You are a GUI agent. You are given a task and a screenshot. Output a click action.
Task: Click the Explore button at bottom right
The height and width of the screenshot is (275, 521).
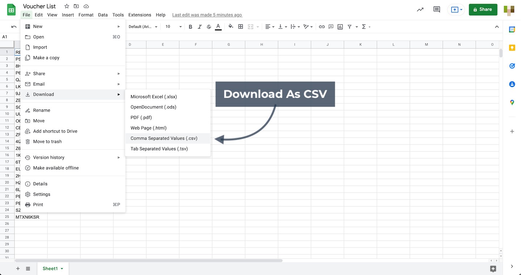point(493,268)
